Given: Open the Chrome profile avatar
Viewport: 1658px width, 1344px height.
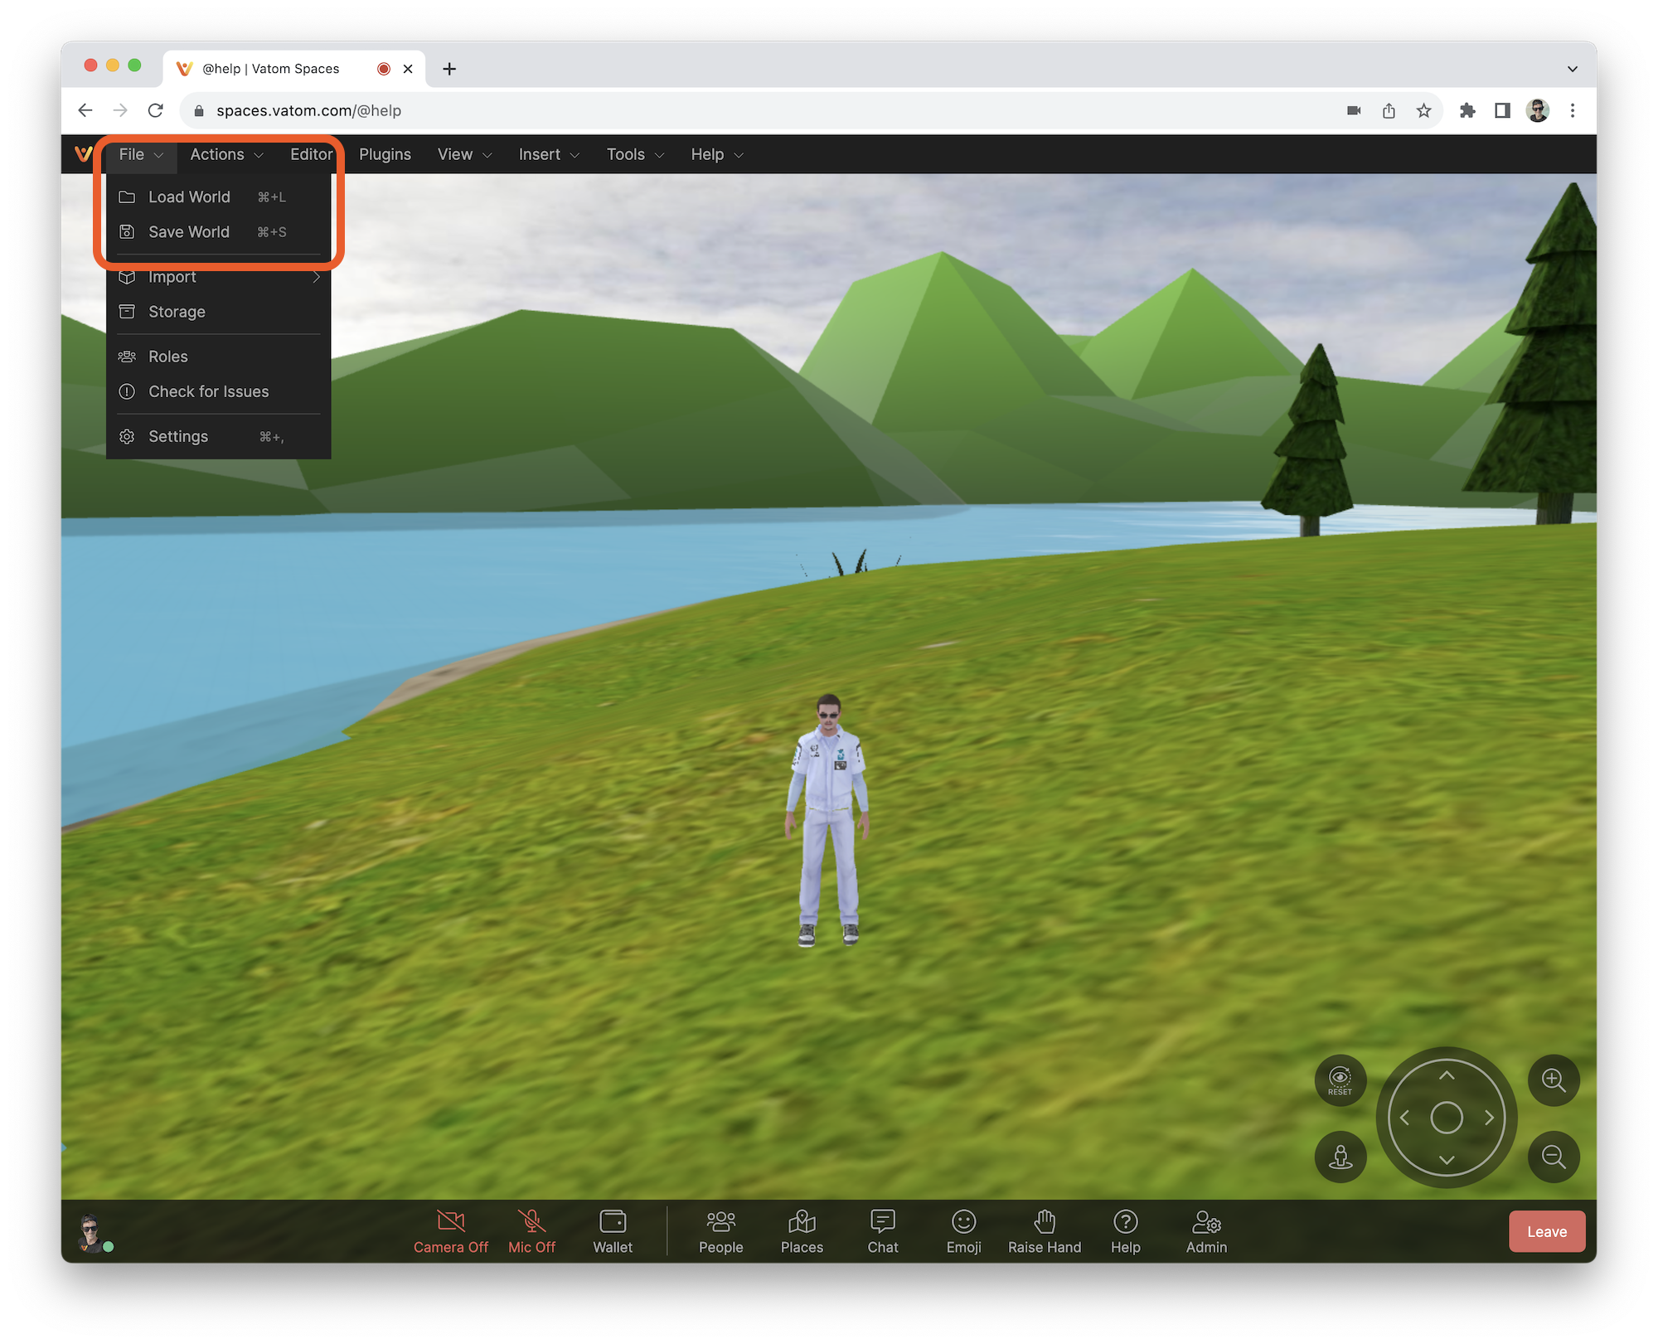Looking at the screenshot, I should pos(1538,110).
